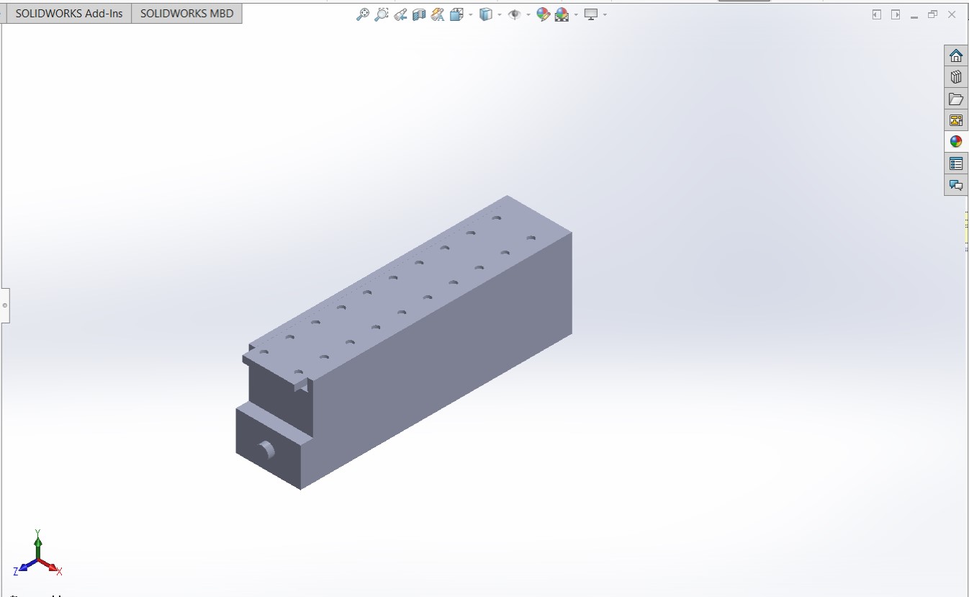Open SOLIDWORKS Resources home panel

point(956,55)
